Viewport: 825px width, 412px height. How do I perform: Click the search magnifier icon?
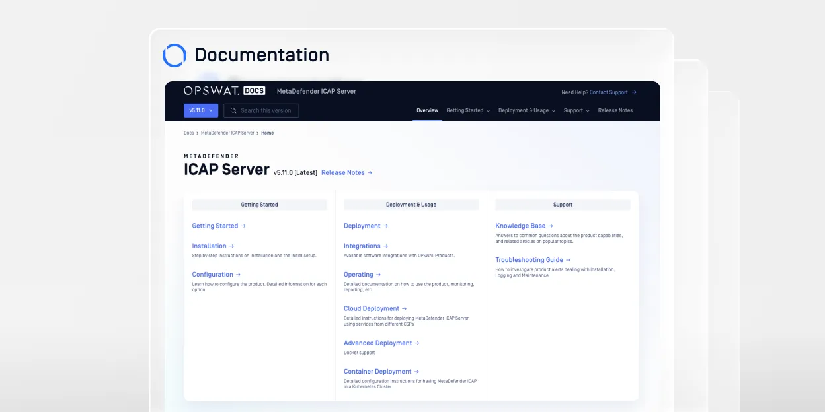[x=233, y=110]
